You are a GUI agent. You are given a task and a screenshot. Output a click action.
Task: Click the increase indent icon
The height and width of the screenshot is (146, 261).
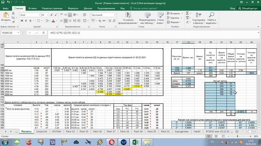pos(79,21)
